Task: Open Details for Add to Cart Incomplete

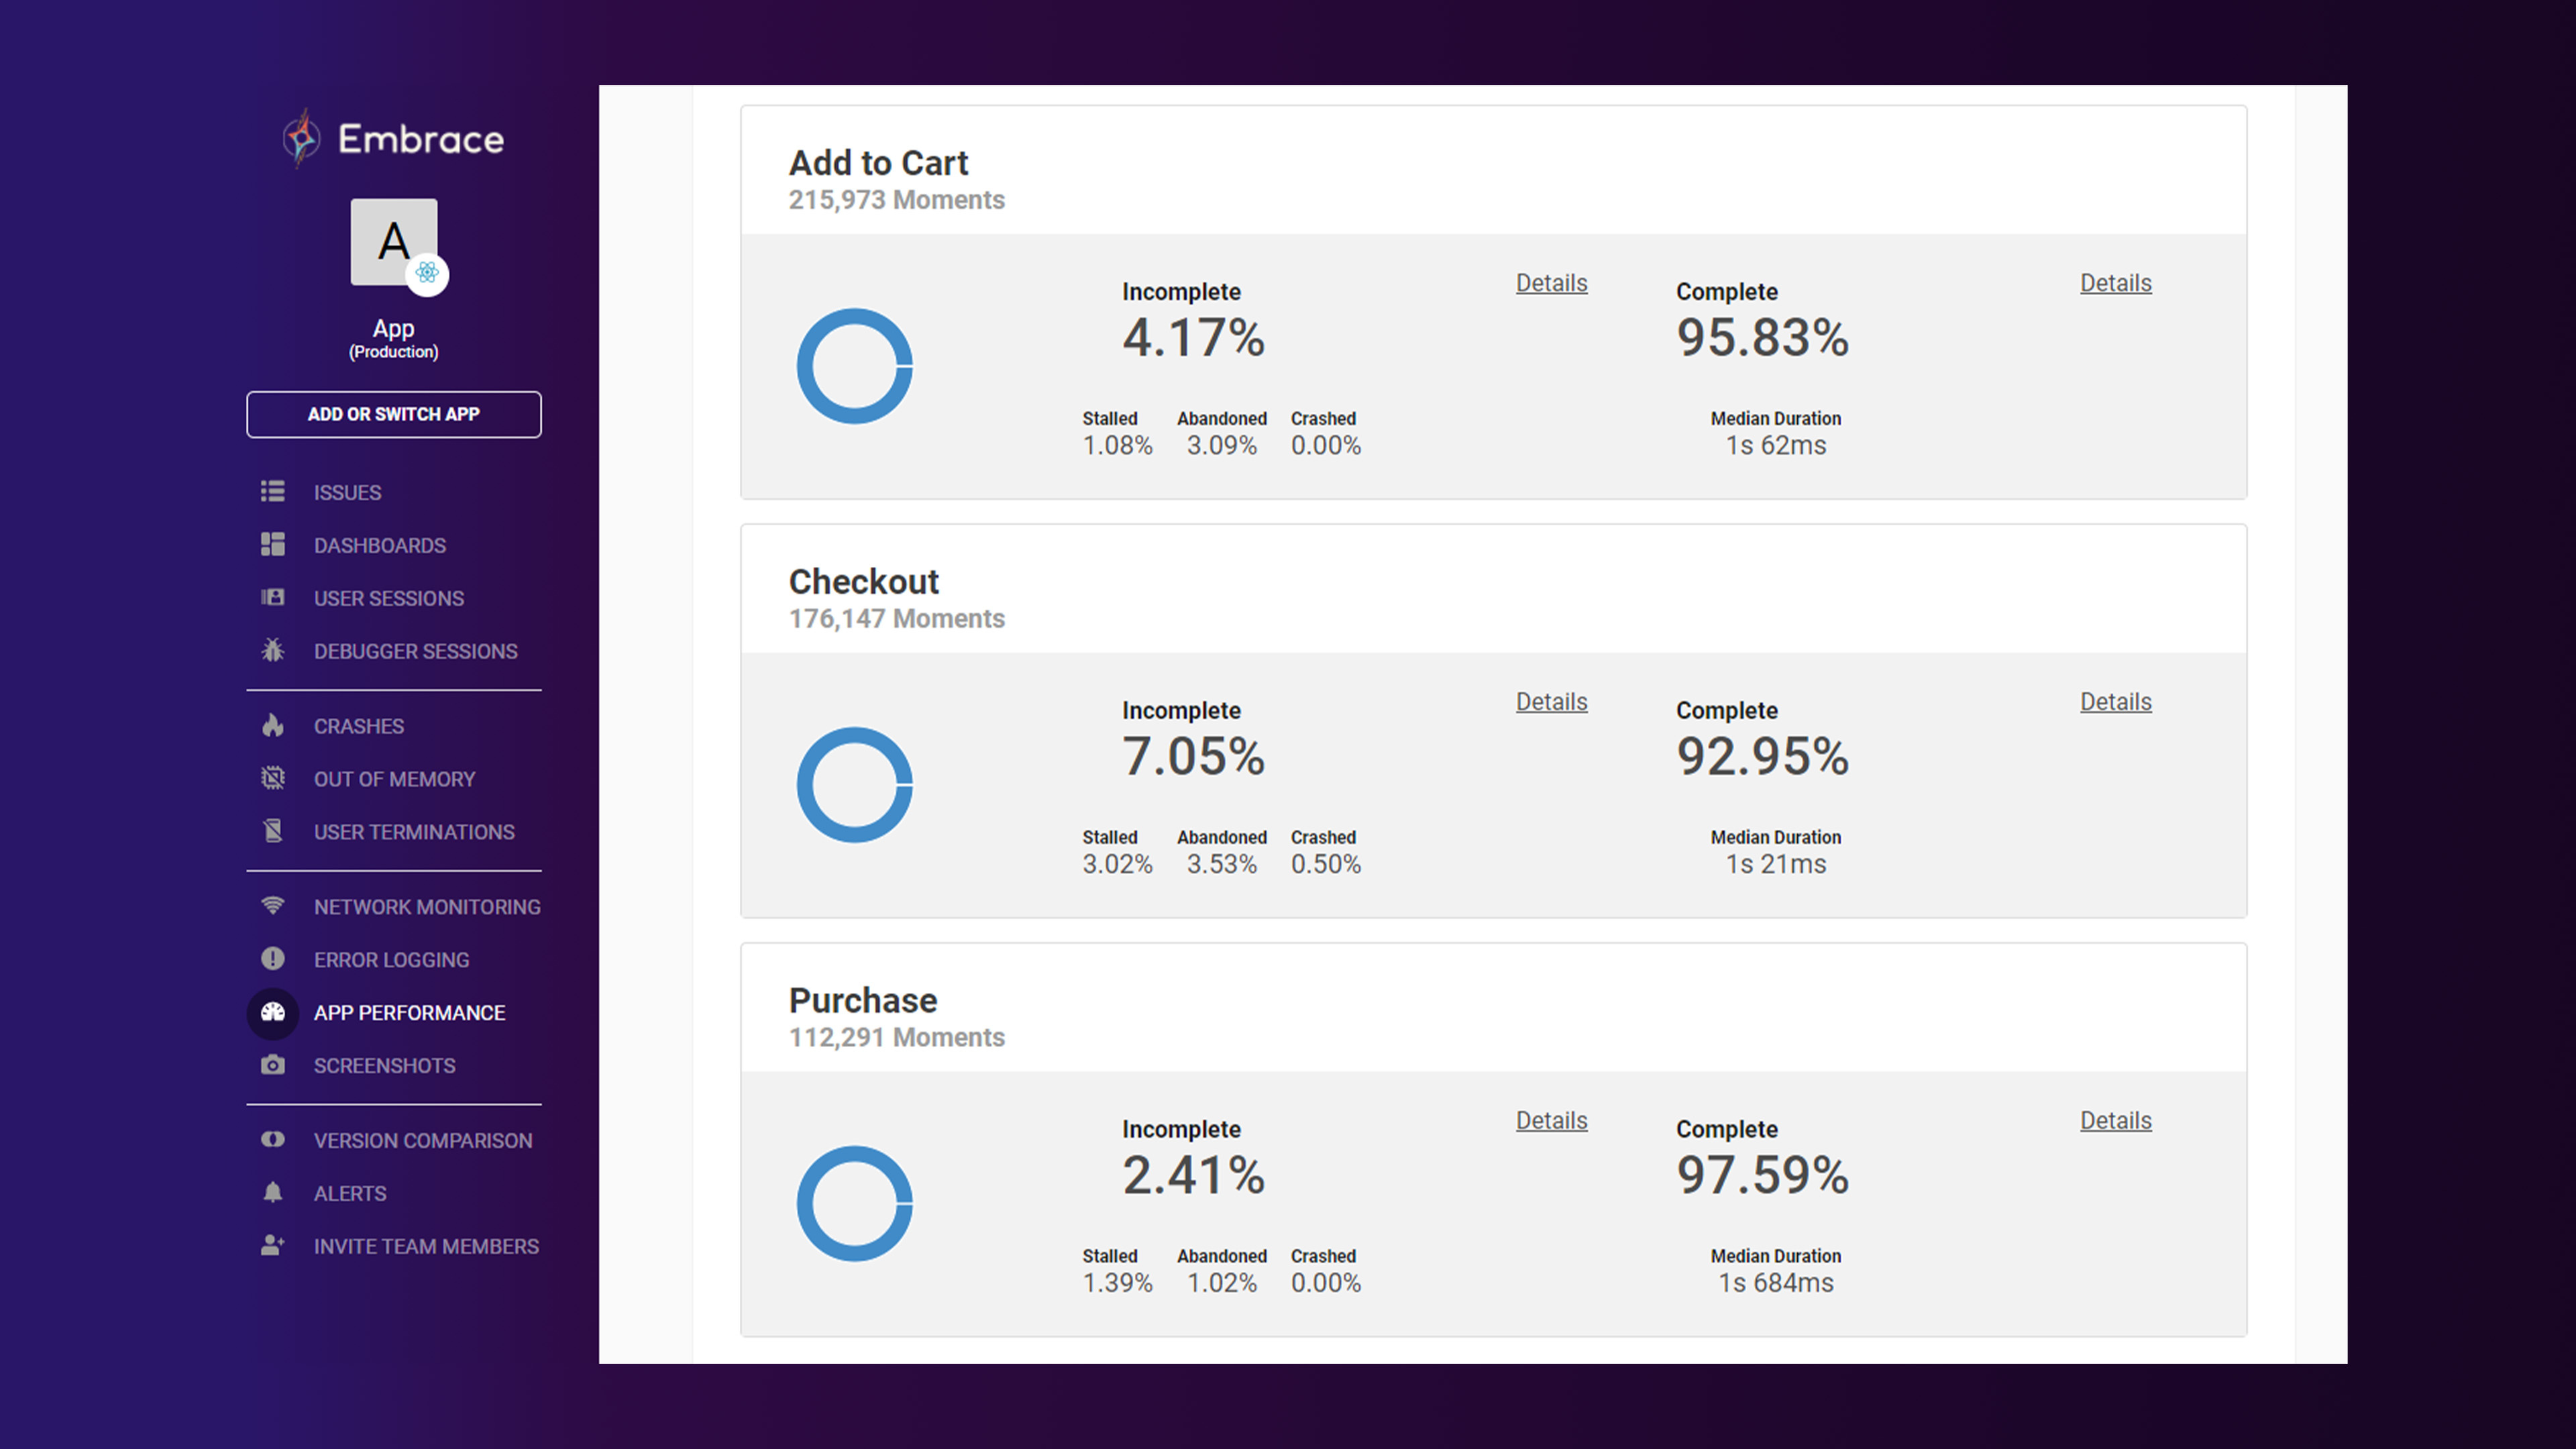Action: click(x=1551, y=283)
